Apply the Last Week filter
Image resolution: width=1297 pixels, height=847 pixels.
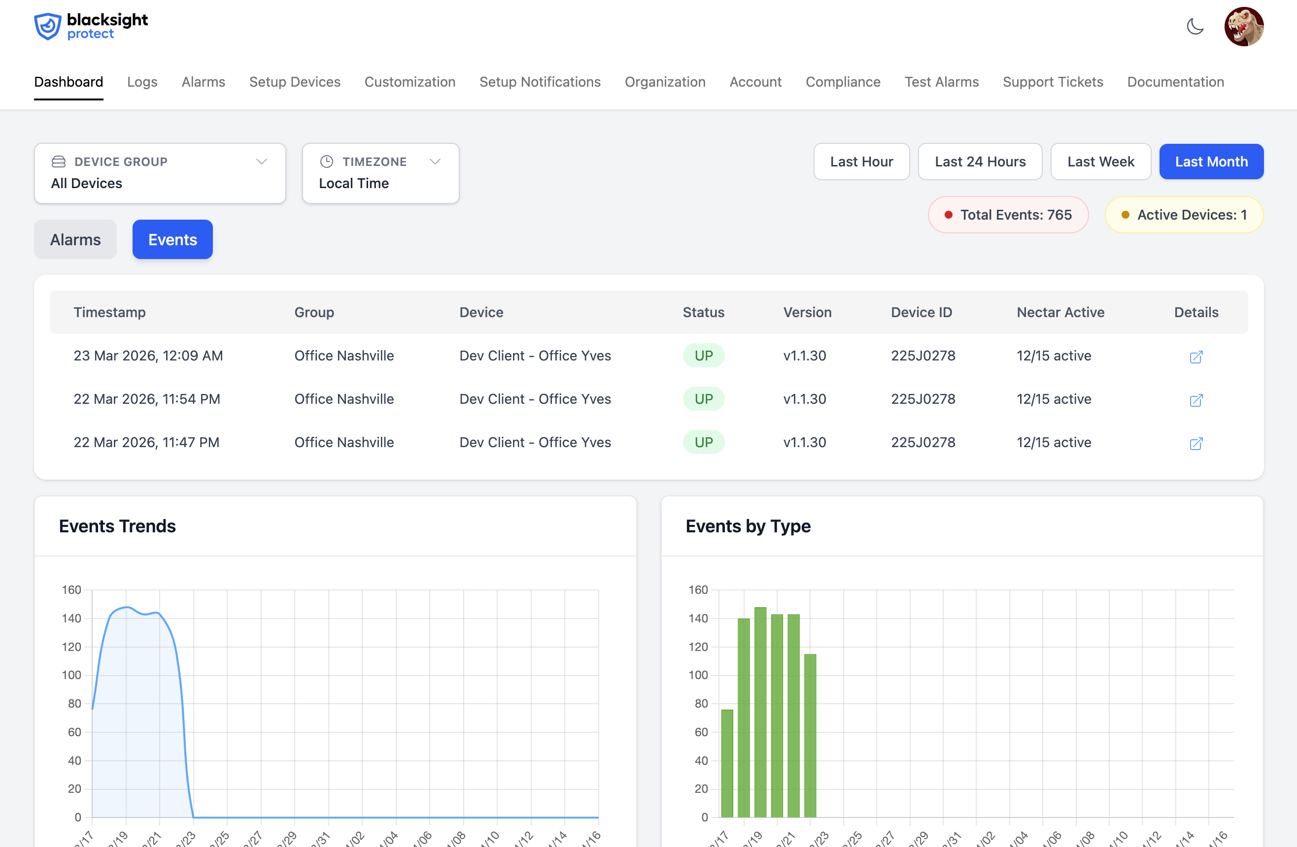pos(1100,161)
